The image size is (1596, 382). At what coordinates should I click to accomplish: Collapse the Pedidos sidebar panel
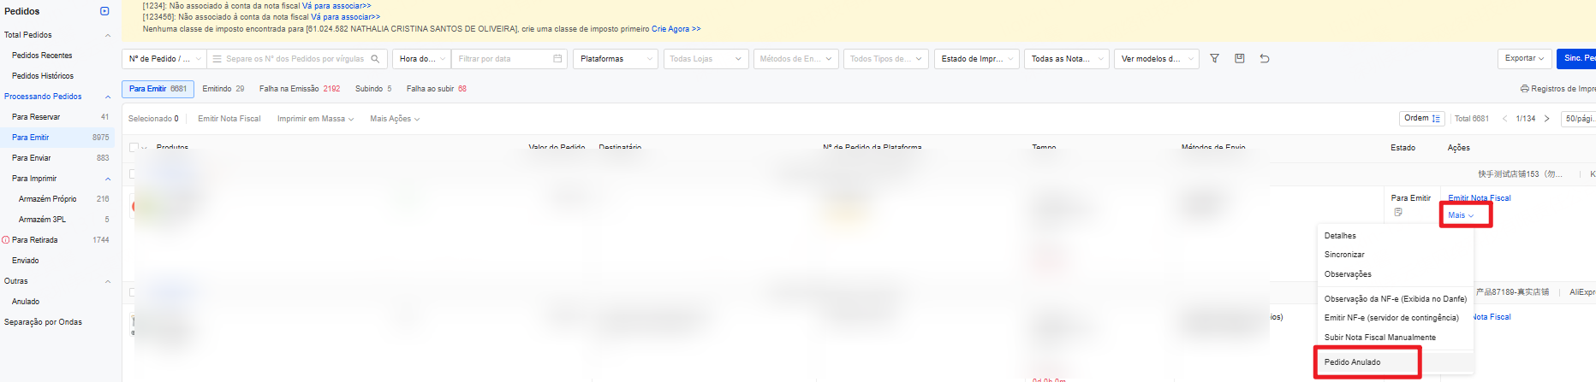pyautogui.click(x=104, y=11)
